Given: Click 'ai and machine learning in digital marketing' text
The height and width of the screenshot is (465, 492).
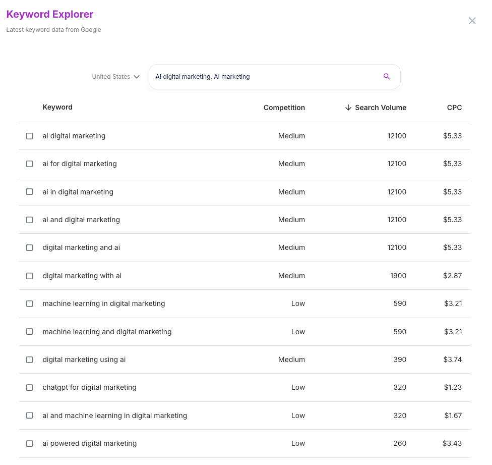Looking at the screenshot, I should coord(115,416).
